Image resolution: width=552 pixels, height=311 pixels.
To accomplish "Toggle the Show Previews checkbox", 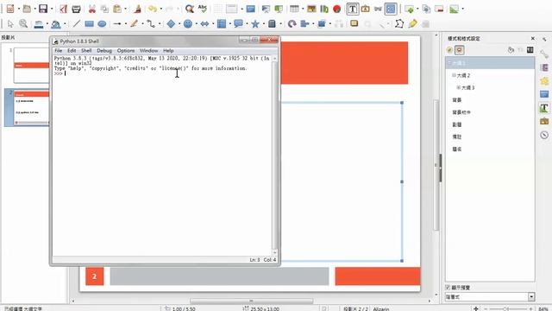I will click(448, 288).
